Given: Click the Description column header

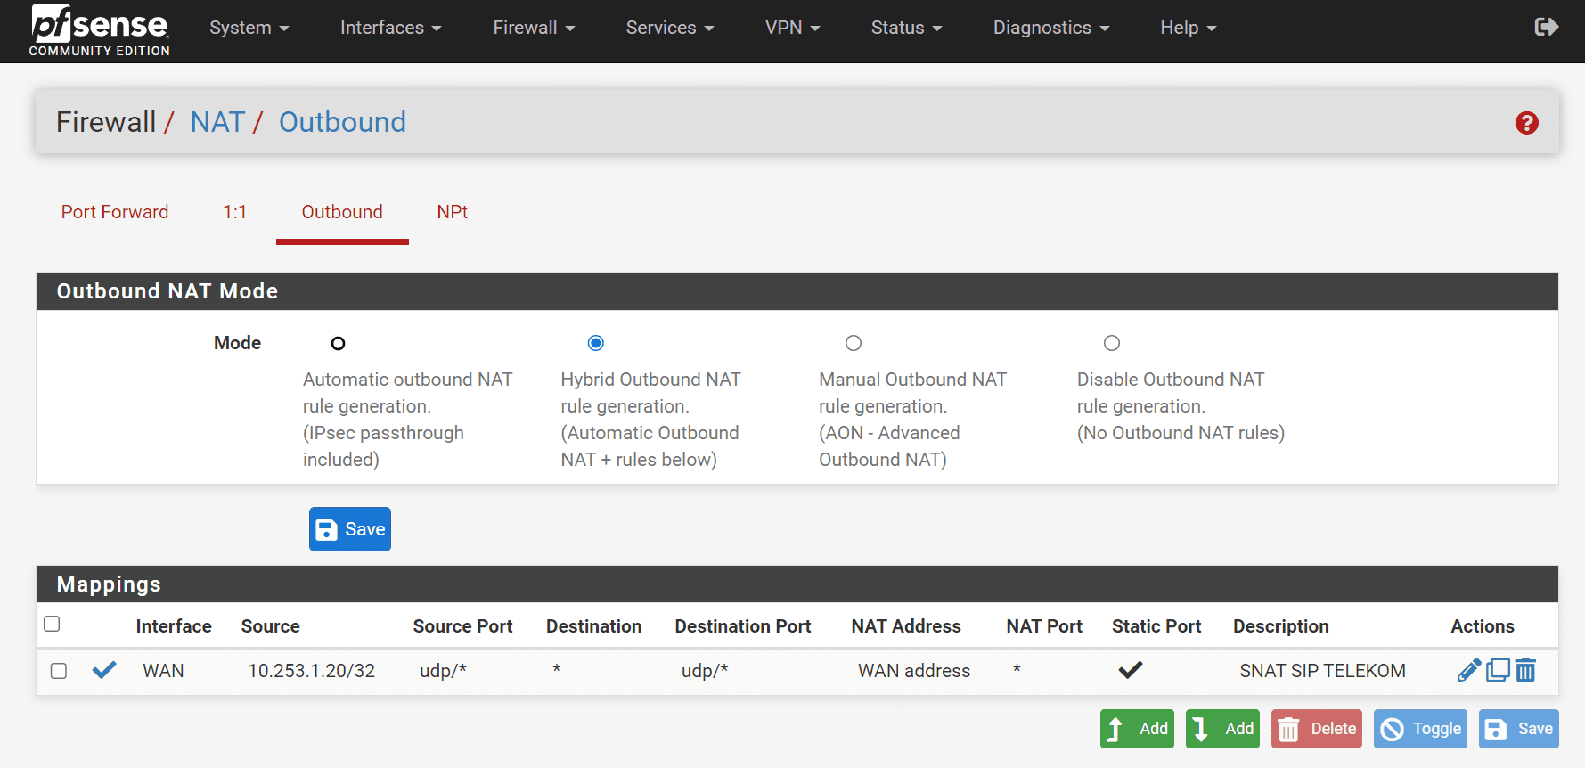Looking at the screenshot, I should 1281,626.
